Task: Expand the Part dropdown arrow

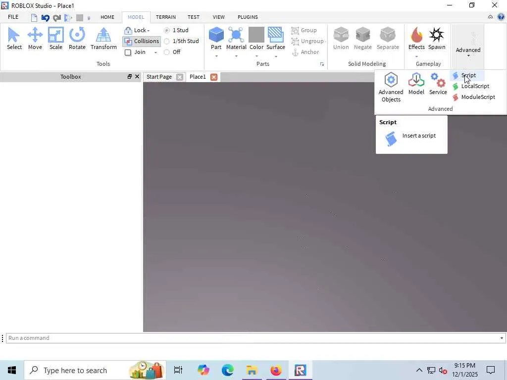Action: tap(216, 56)
